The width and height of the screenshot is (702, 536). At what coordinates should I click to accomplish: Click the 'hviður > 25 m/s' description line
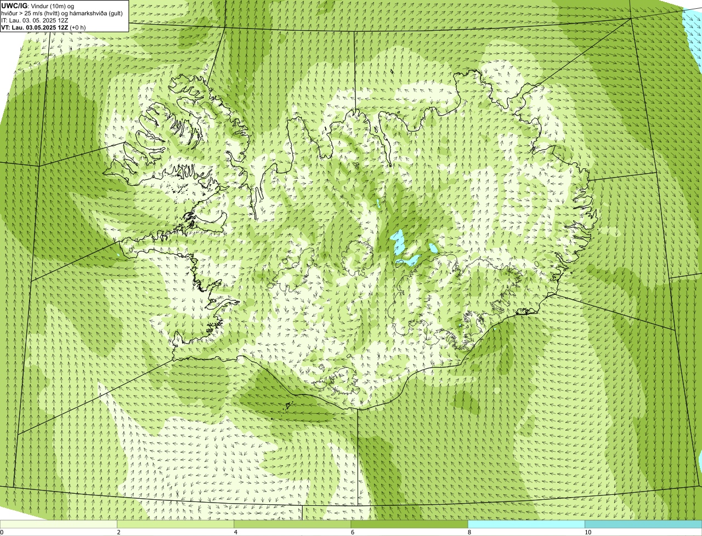coord(61,13)
